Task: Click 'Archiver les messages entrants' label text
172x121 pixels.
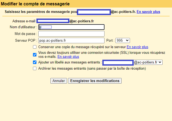Action: pyautogui.click(x=92, y=69)
